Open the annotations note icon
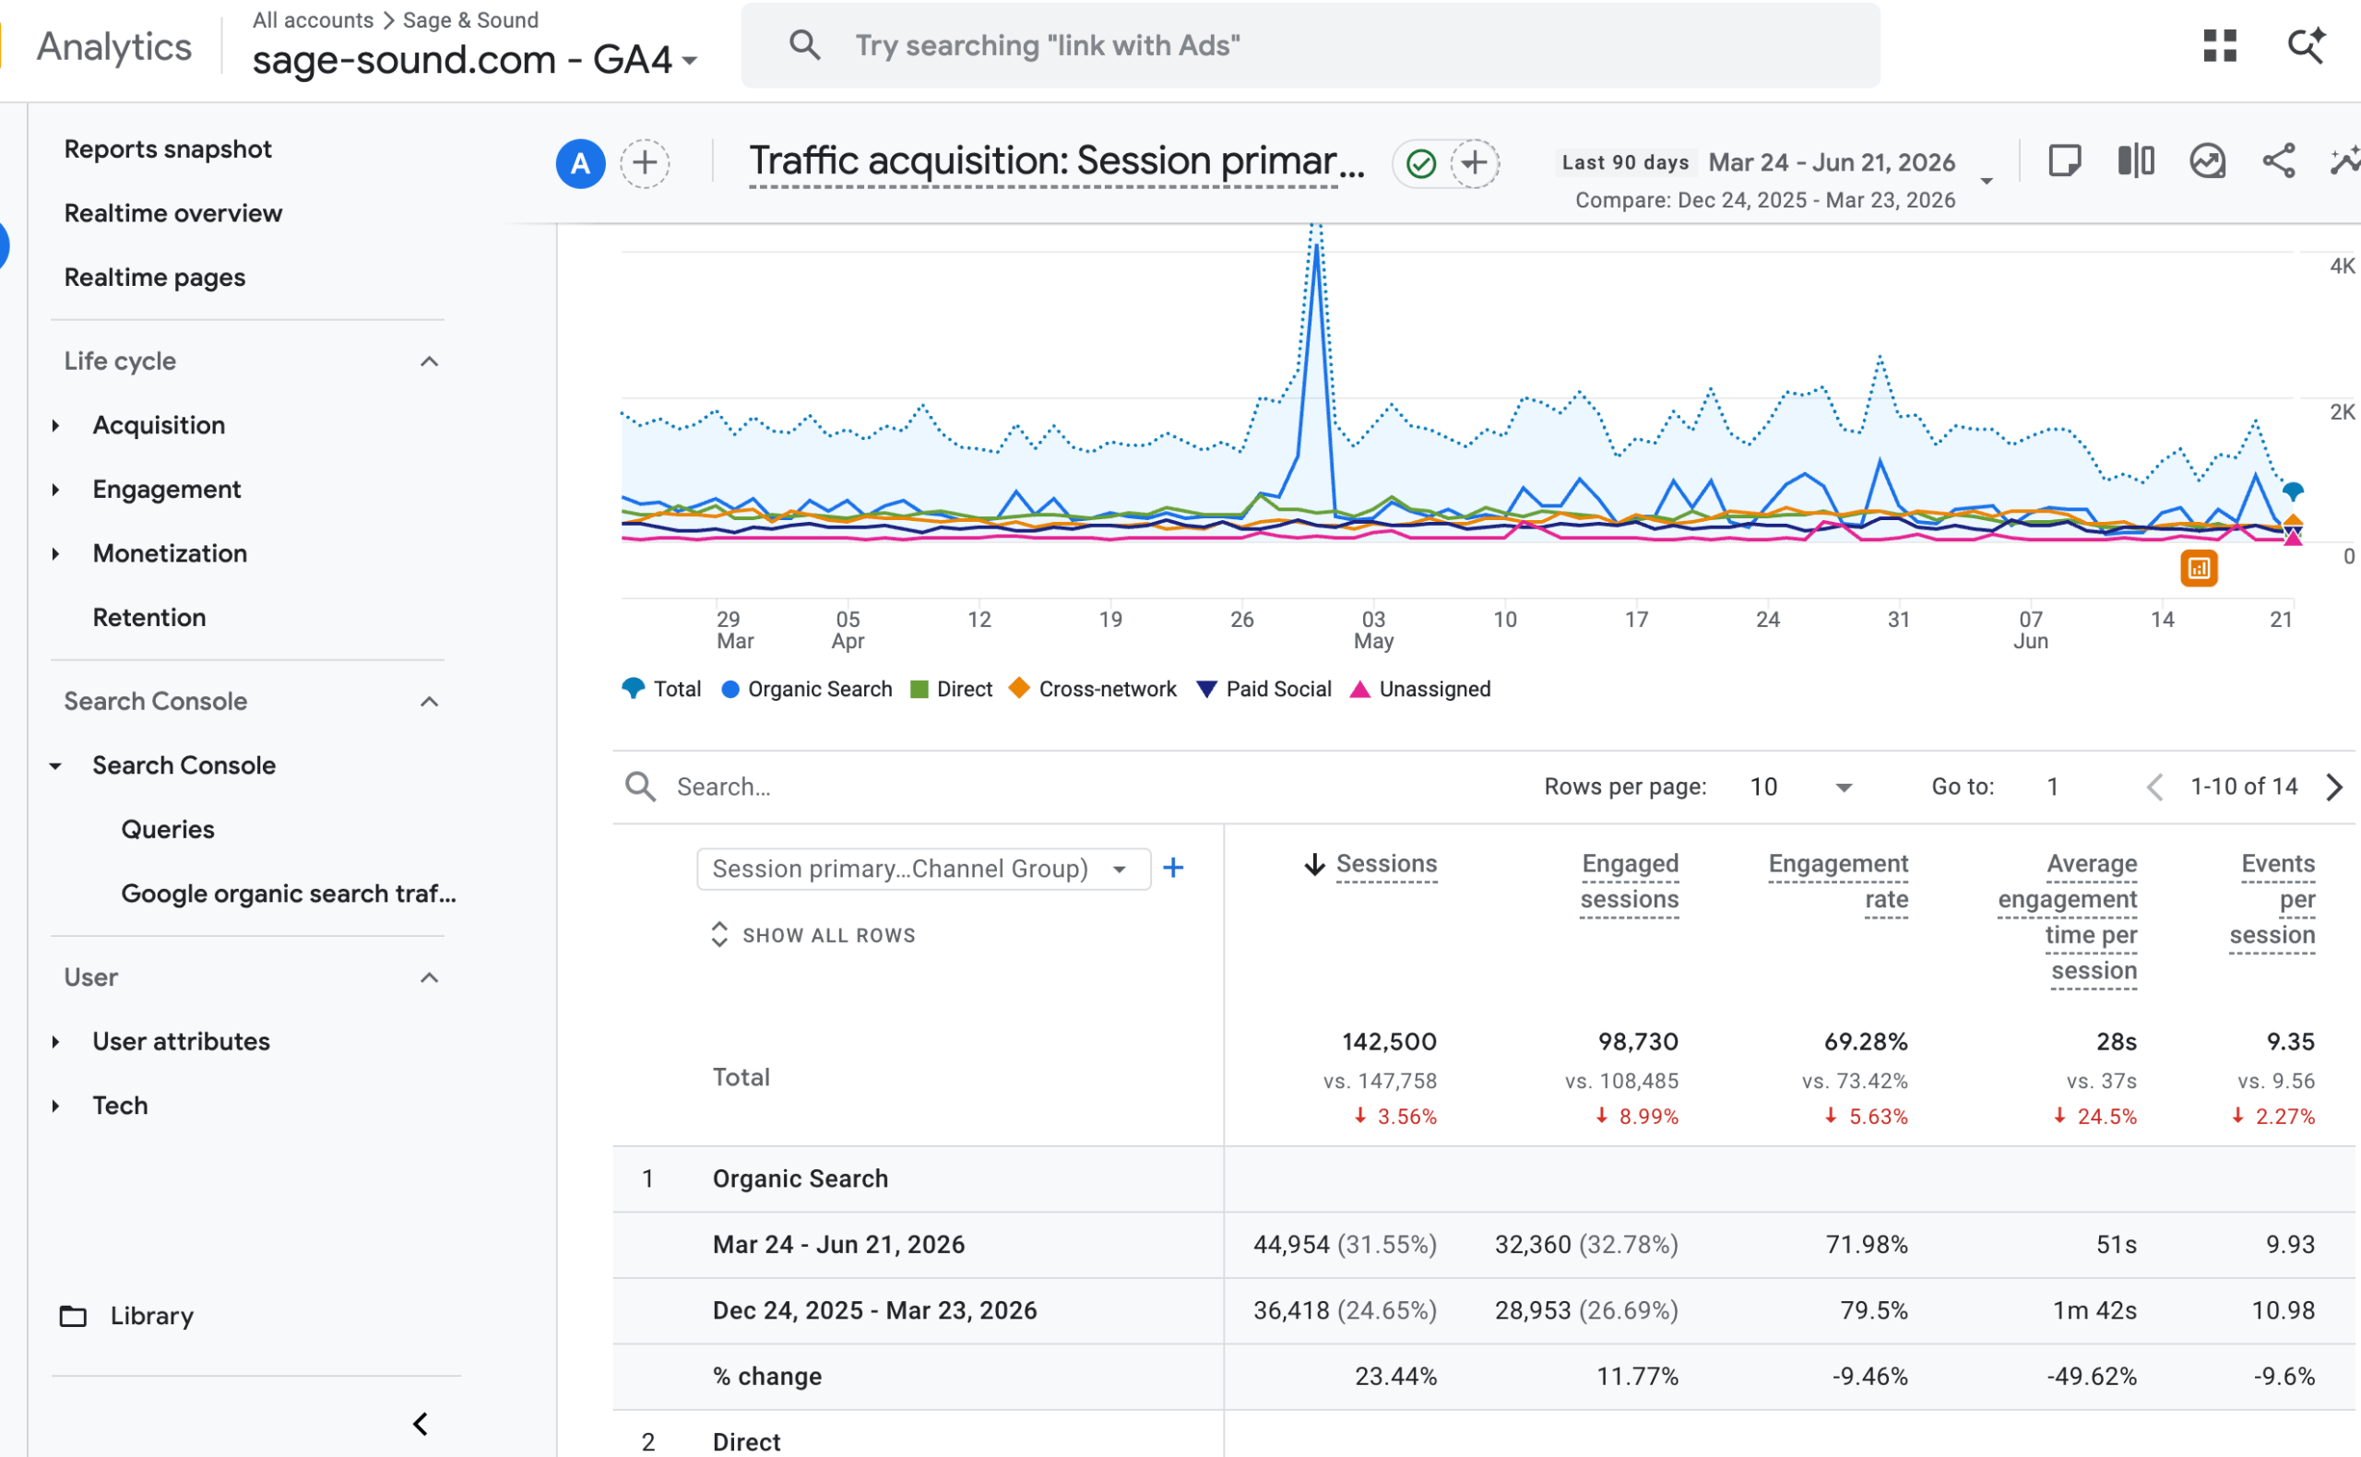2361x1457 pixels. coord(2064,161)
